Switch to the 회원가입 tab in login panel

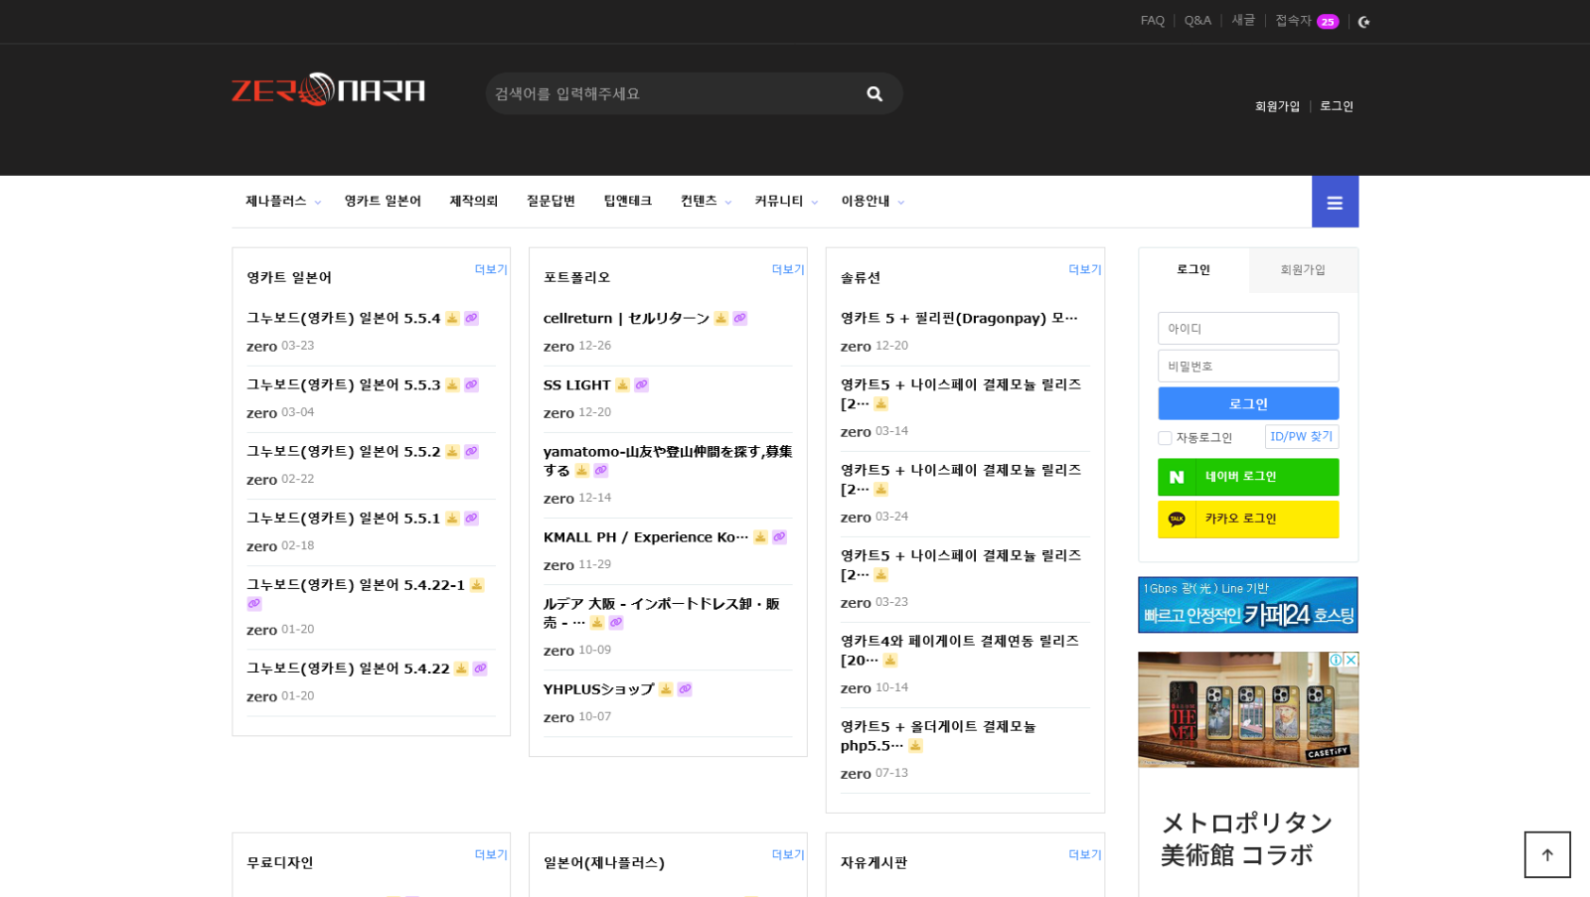click(x=1302, y=270)
